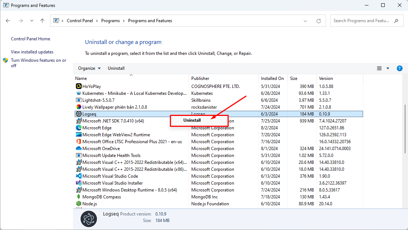Click the Logseq icon in the list row
408x230 pixels.
coord(78,114)
